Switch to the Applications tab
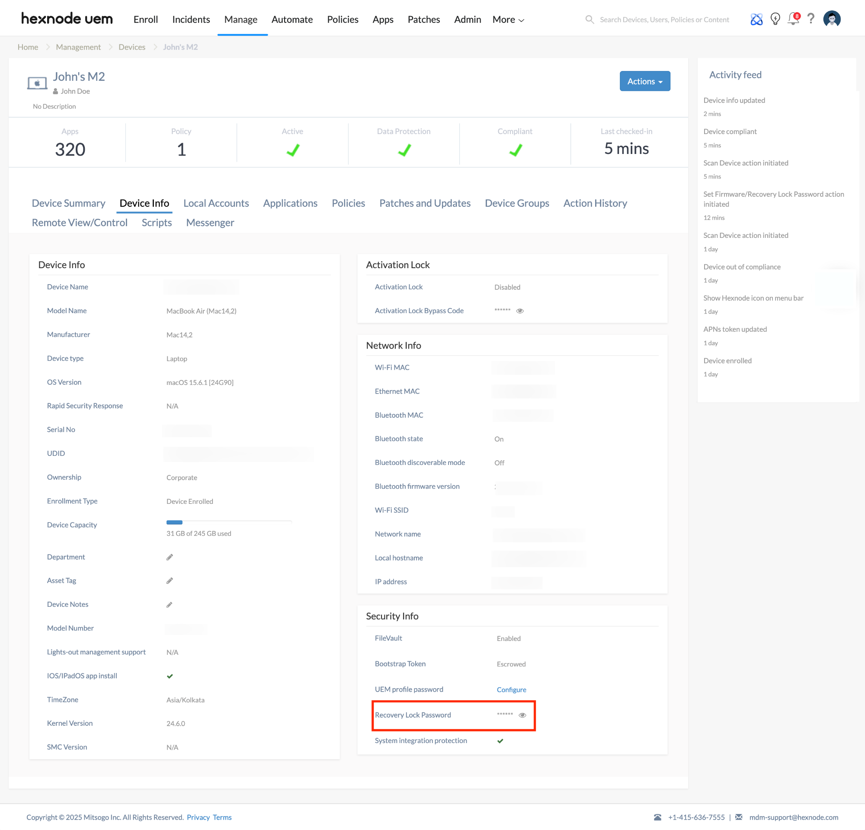The width and height of the screenshot is (865, 830). 290,203
